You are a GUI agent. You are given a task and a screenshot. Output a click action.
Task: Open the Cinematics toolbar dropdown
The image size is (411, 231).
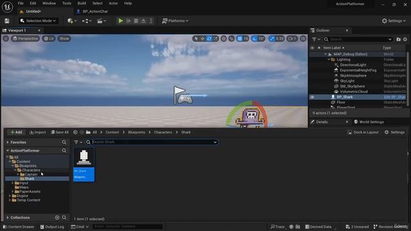(101, 21)
